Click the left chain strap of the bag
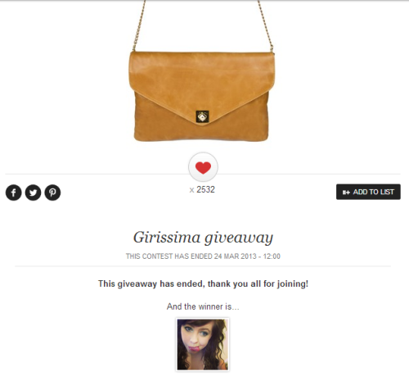 (x=139, y=25)
